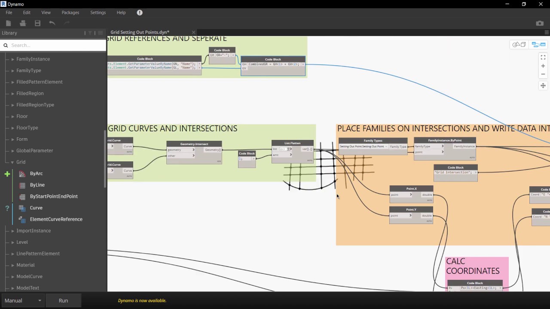Viewport: 550px width, 309px height.
Task: Click the green plus Create category icon
Action: (x=7, y=174)
